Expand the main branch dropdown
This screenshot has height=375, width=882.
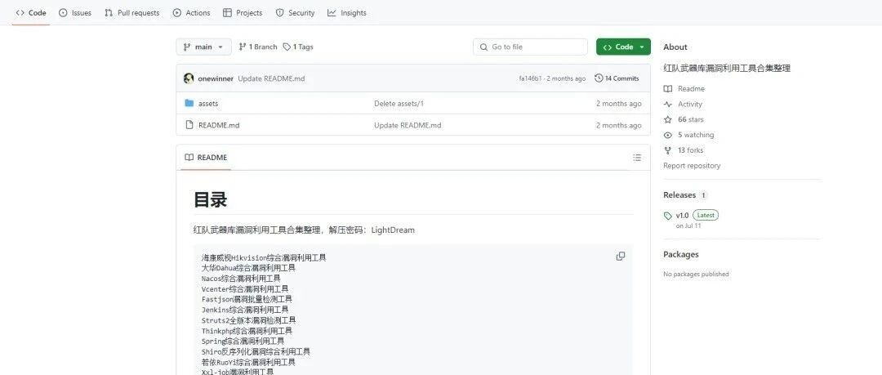click(x=203, y=47)
